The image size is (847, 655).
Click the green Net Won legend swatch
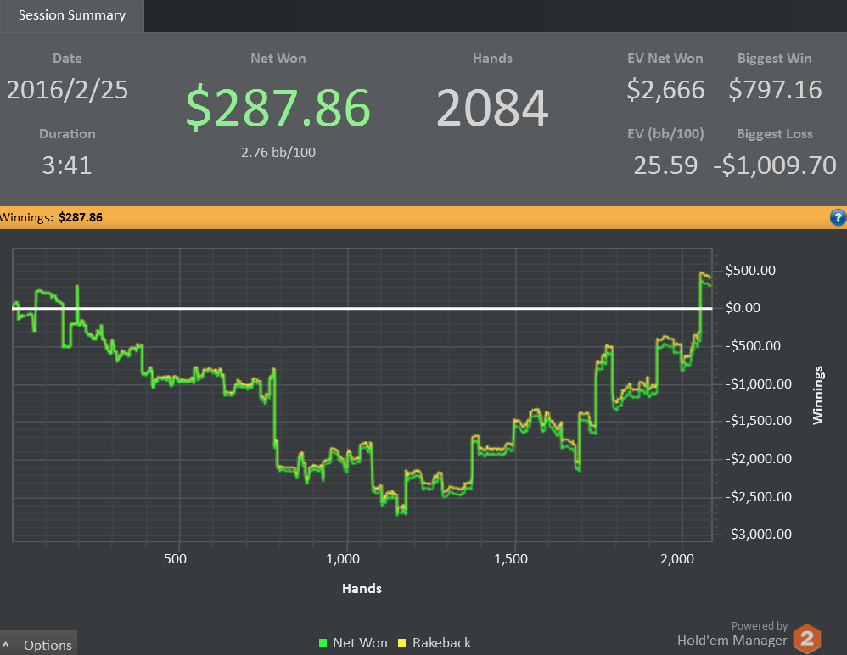pos(323,642)
